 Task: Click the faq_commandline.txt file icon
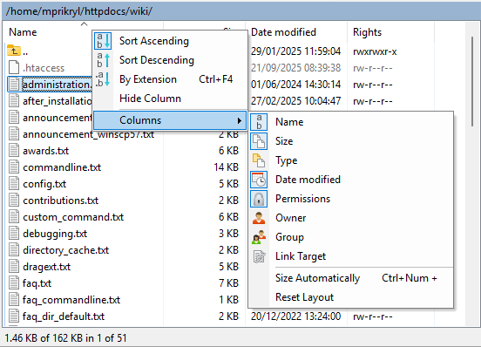point(14,299)
